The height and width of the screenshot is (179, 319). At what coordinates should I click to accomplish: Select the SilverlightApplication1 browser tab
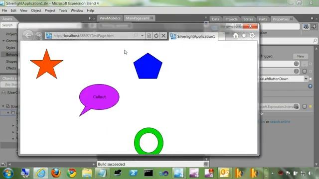(x=193, y=36)
